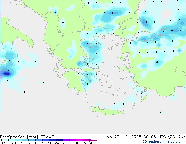Click the '0.1' legend scale label
The image size is (186, 144).
point(3,143)
